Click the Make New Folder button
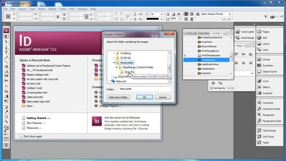Screen dimensions: 286x161 coord(118,97)
